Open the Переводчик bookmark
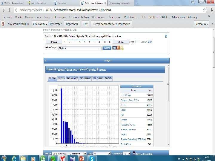The image size is (215, 161). click(60, 17)
